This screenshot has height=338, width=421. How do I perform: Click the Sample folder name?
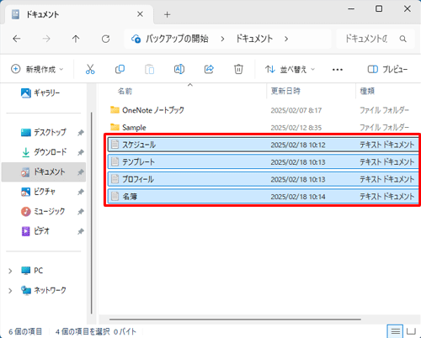[x=134, y=128]
